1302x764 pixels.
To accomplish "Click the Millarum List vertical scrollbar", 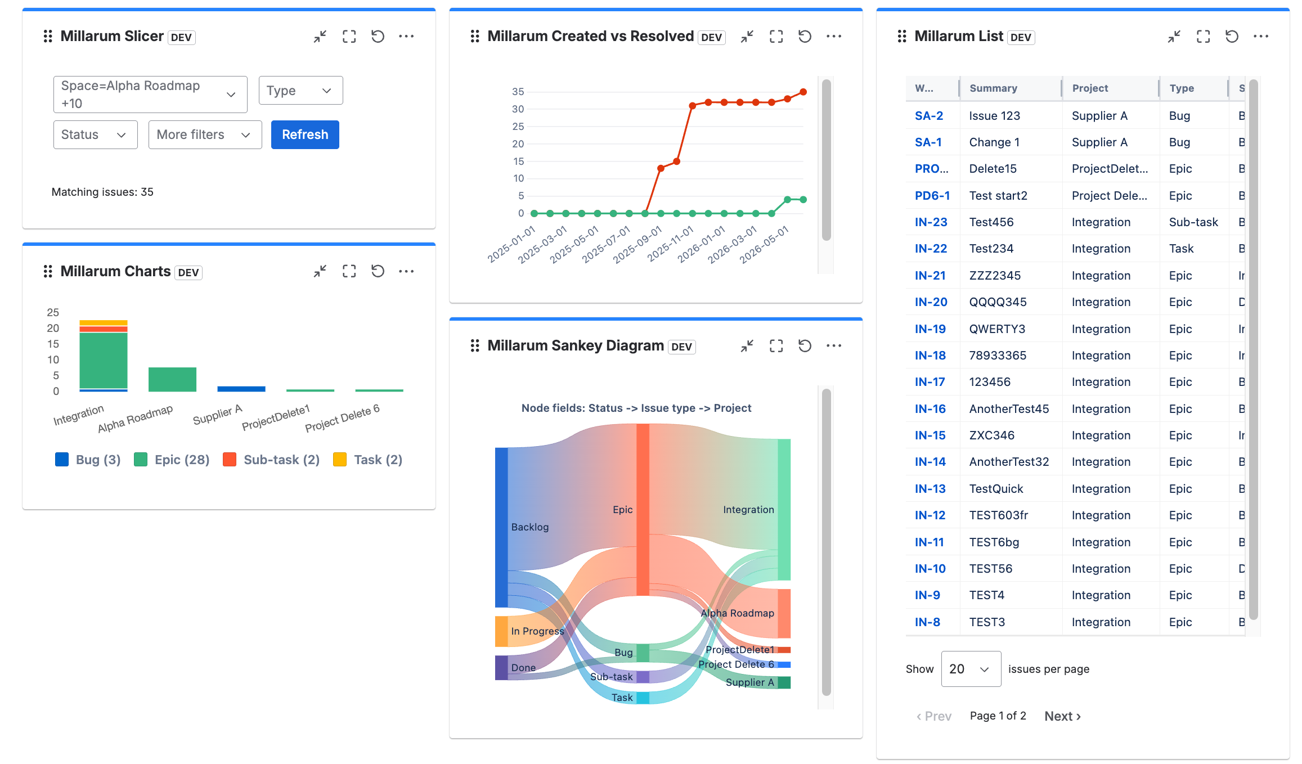I will click(x=1253, y=349).
